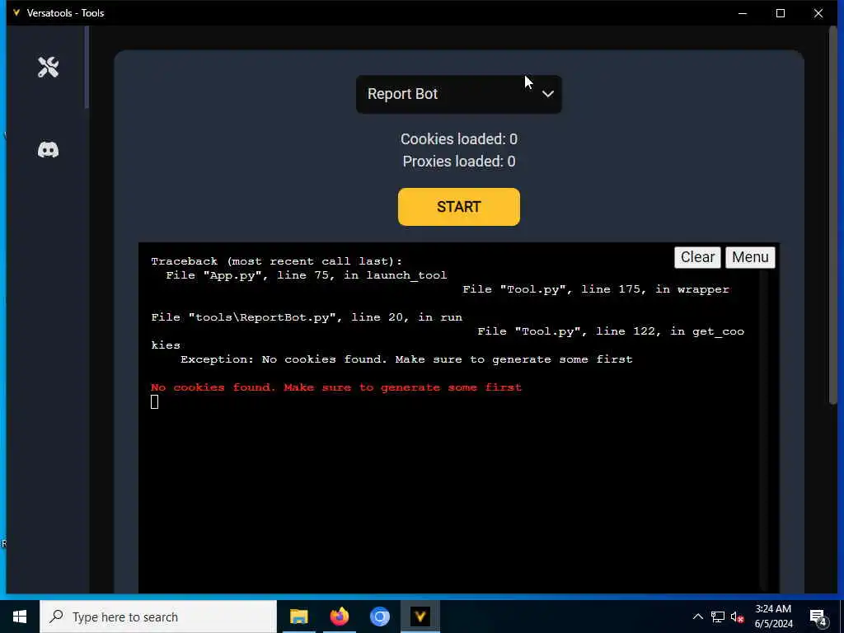The image size is (844, 633).
Task: Open File Explorer from the taskbar
Action: point(298,617)
